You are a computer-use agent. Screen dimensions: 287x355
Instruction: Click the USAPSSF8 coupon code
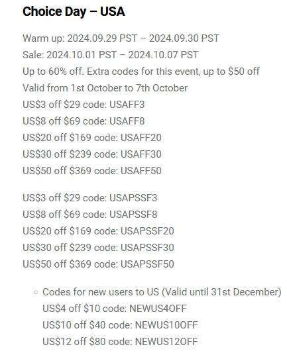click(133, 215)
